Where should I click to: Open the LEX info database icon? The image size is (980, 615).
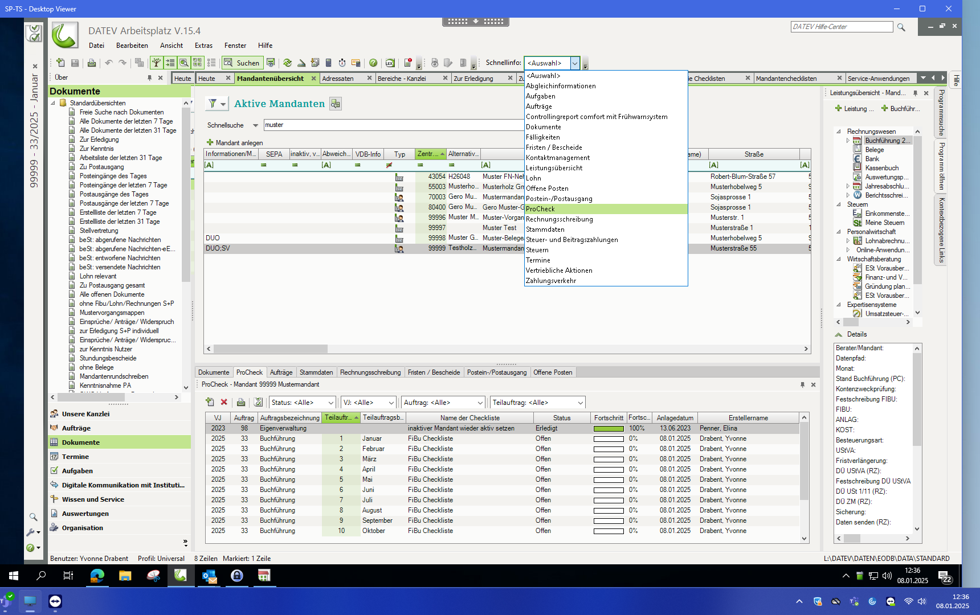(x=390, y=63)
